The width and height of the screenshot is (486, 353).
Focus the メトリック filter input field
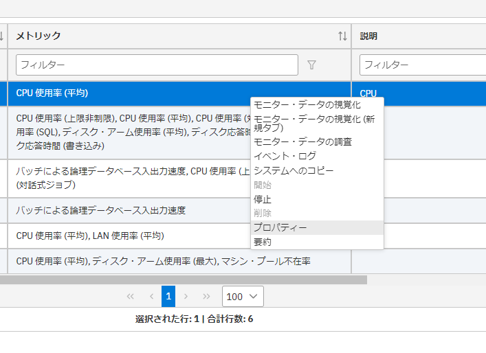coord(157,65)
